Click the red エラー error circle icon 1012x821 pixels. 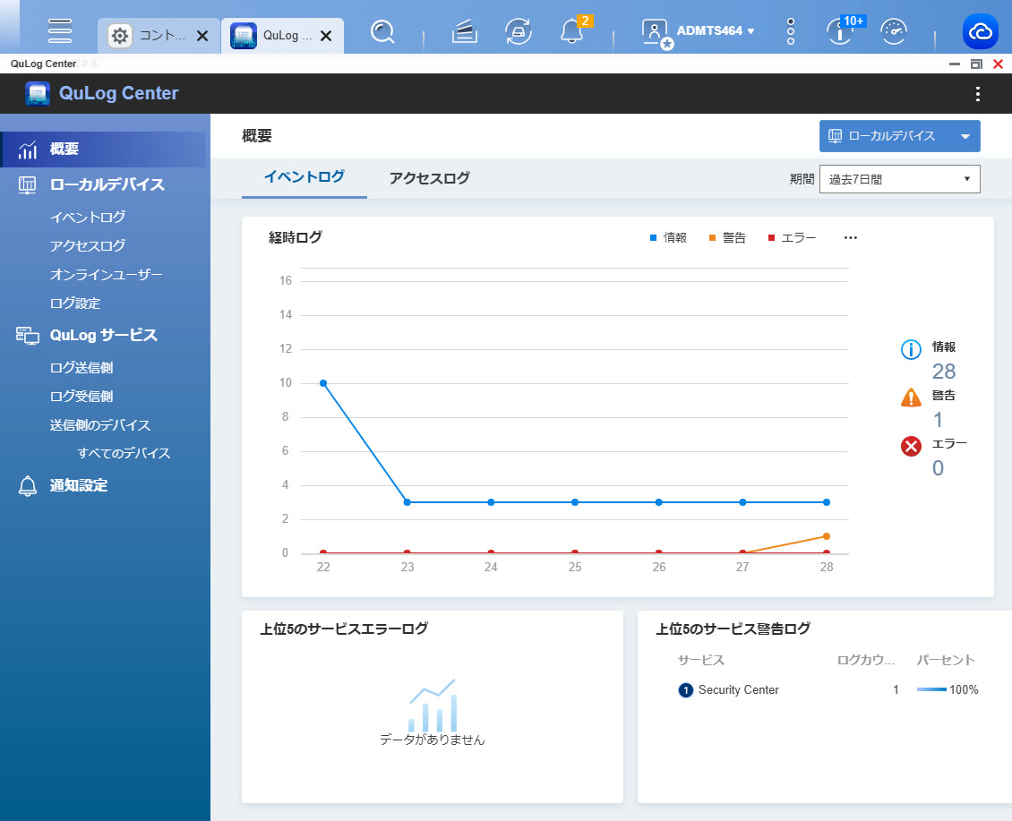point(911,446)
